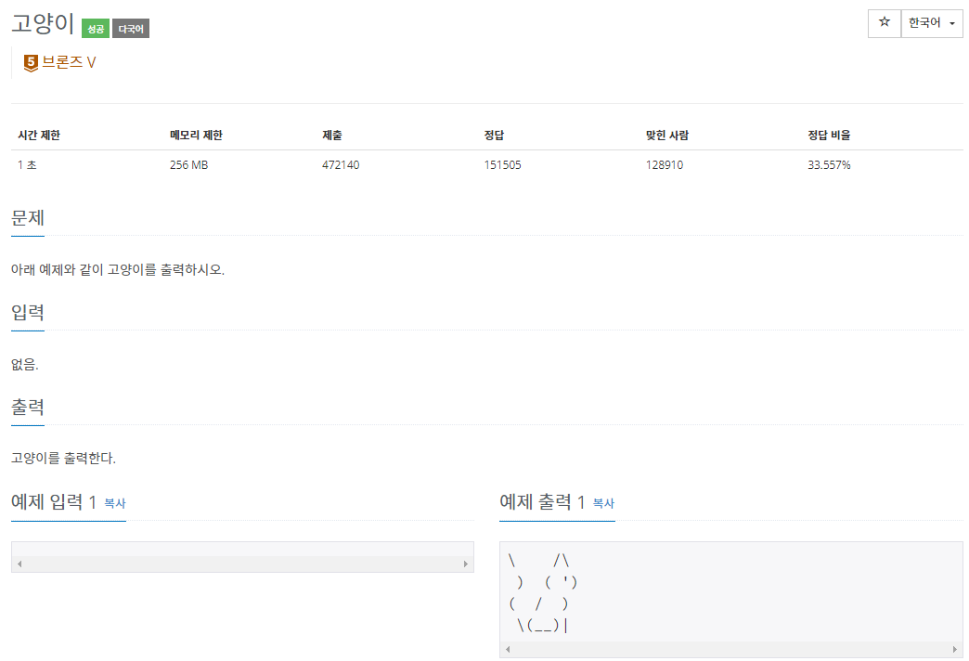This screenshot has height=661, width=969.
Task: Click the 입력 section heading
Action: [28, 313]
